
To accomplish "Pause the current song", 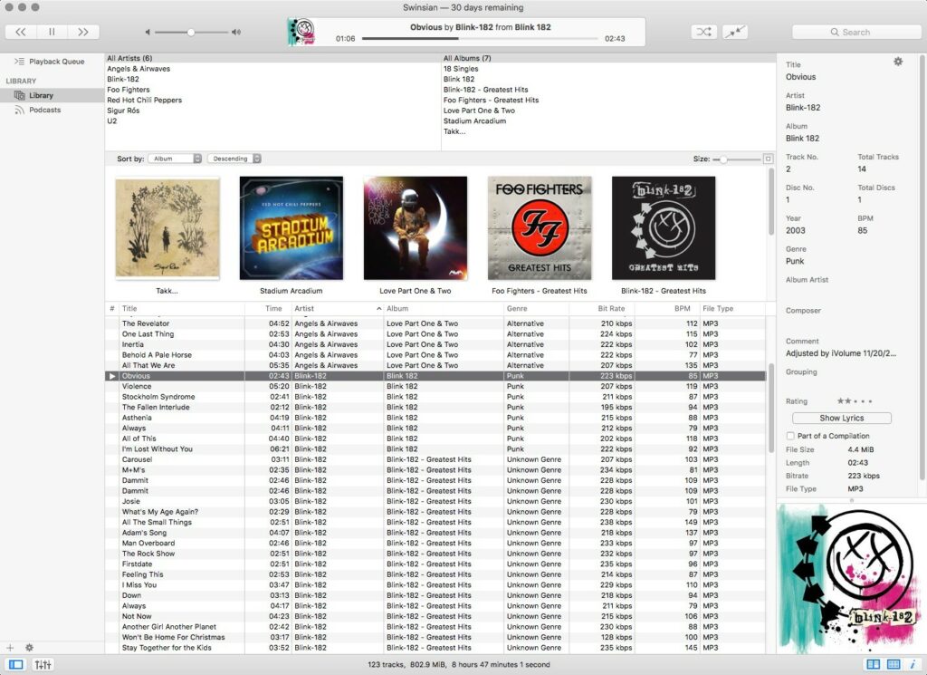I will coord(52,32).
